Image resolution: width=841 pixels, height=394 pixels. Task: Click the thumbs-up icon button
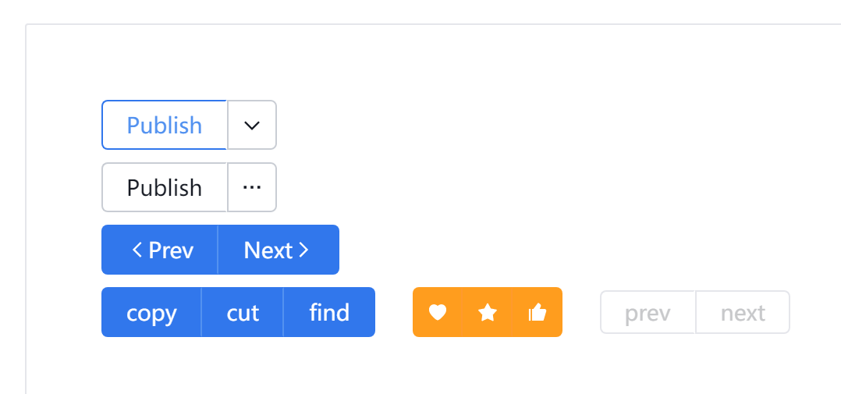click(538, 312)
